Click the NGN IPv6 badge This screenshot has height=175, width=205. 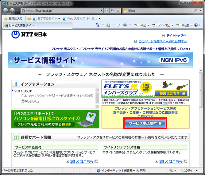[x=174, y=60]
